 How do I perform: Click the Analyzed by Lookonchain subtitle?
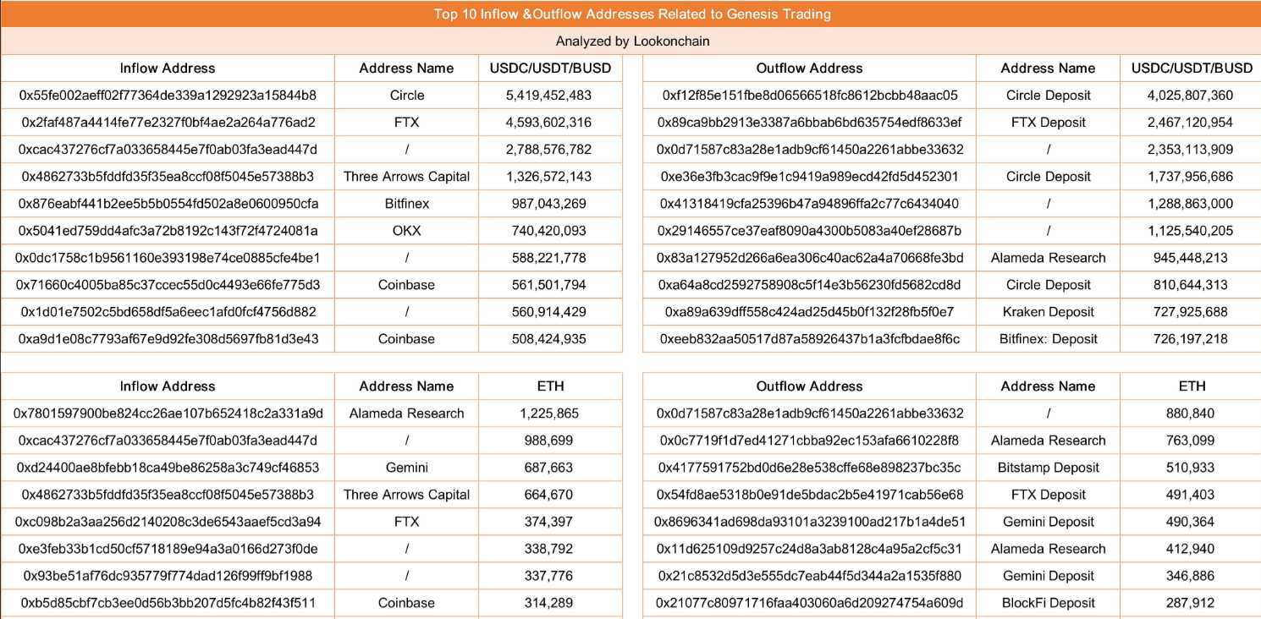[631, 41]
